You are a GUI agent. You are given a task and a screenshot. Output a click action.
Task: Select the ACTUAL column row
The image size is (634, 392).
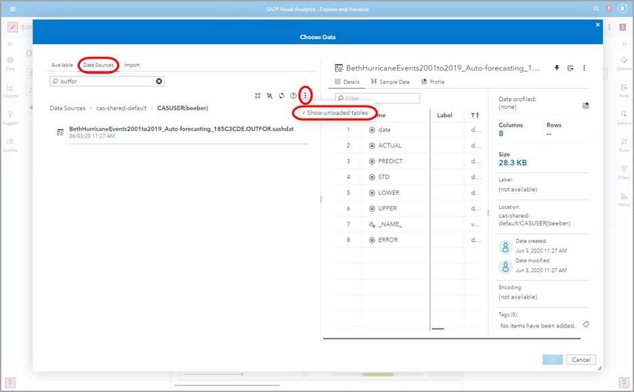[408, 146]
